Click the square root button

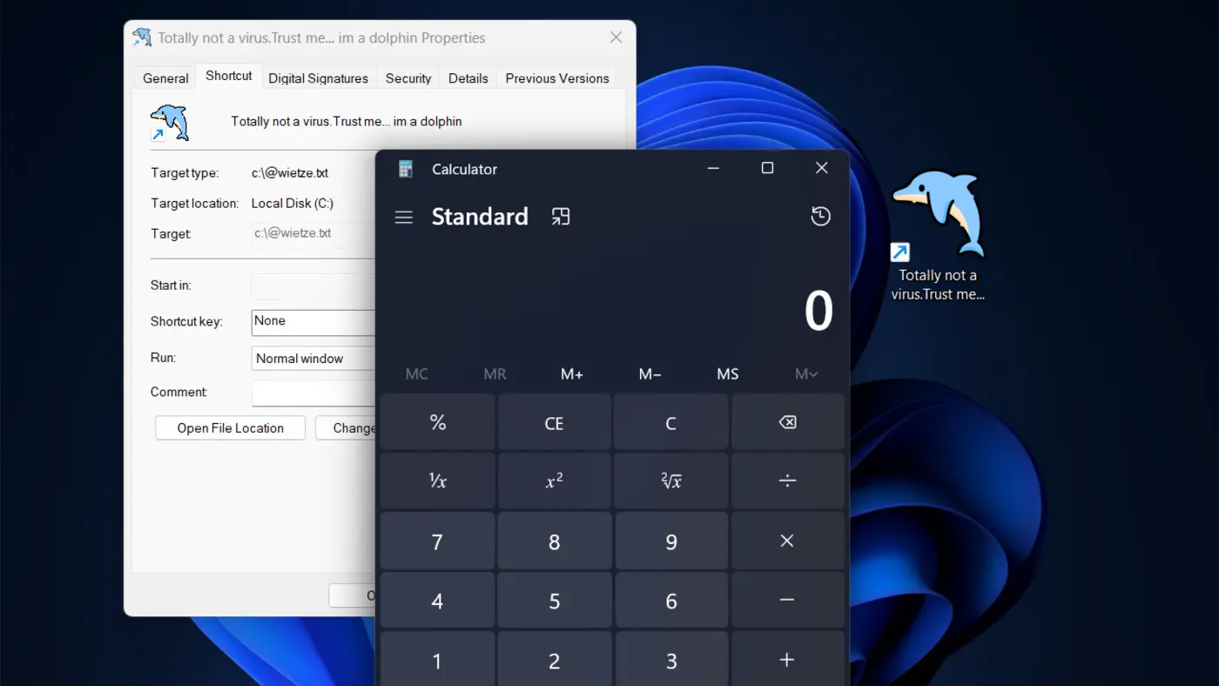[670, 481]
